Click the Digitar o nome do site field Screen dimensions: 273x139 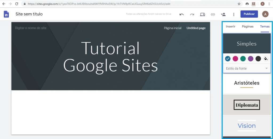pos(31,28)
